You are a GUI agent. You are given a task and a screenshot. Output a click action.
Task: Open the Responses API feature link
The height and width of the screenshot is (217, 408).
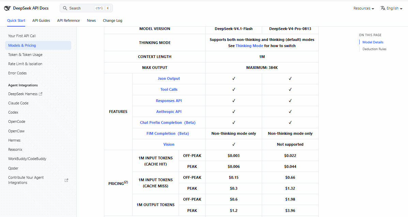point(169,101)
